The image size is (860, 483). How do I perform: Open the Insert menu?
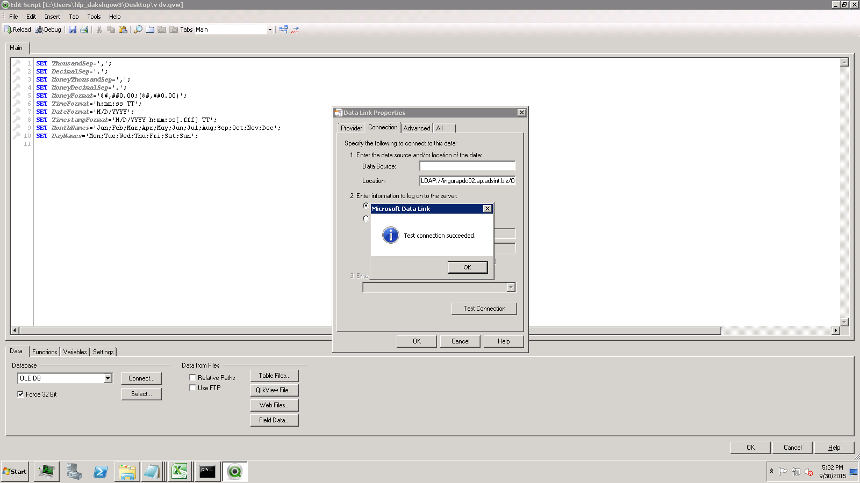[x=52, y=17]
